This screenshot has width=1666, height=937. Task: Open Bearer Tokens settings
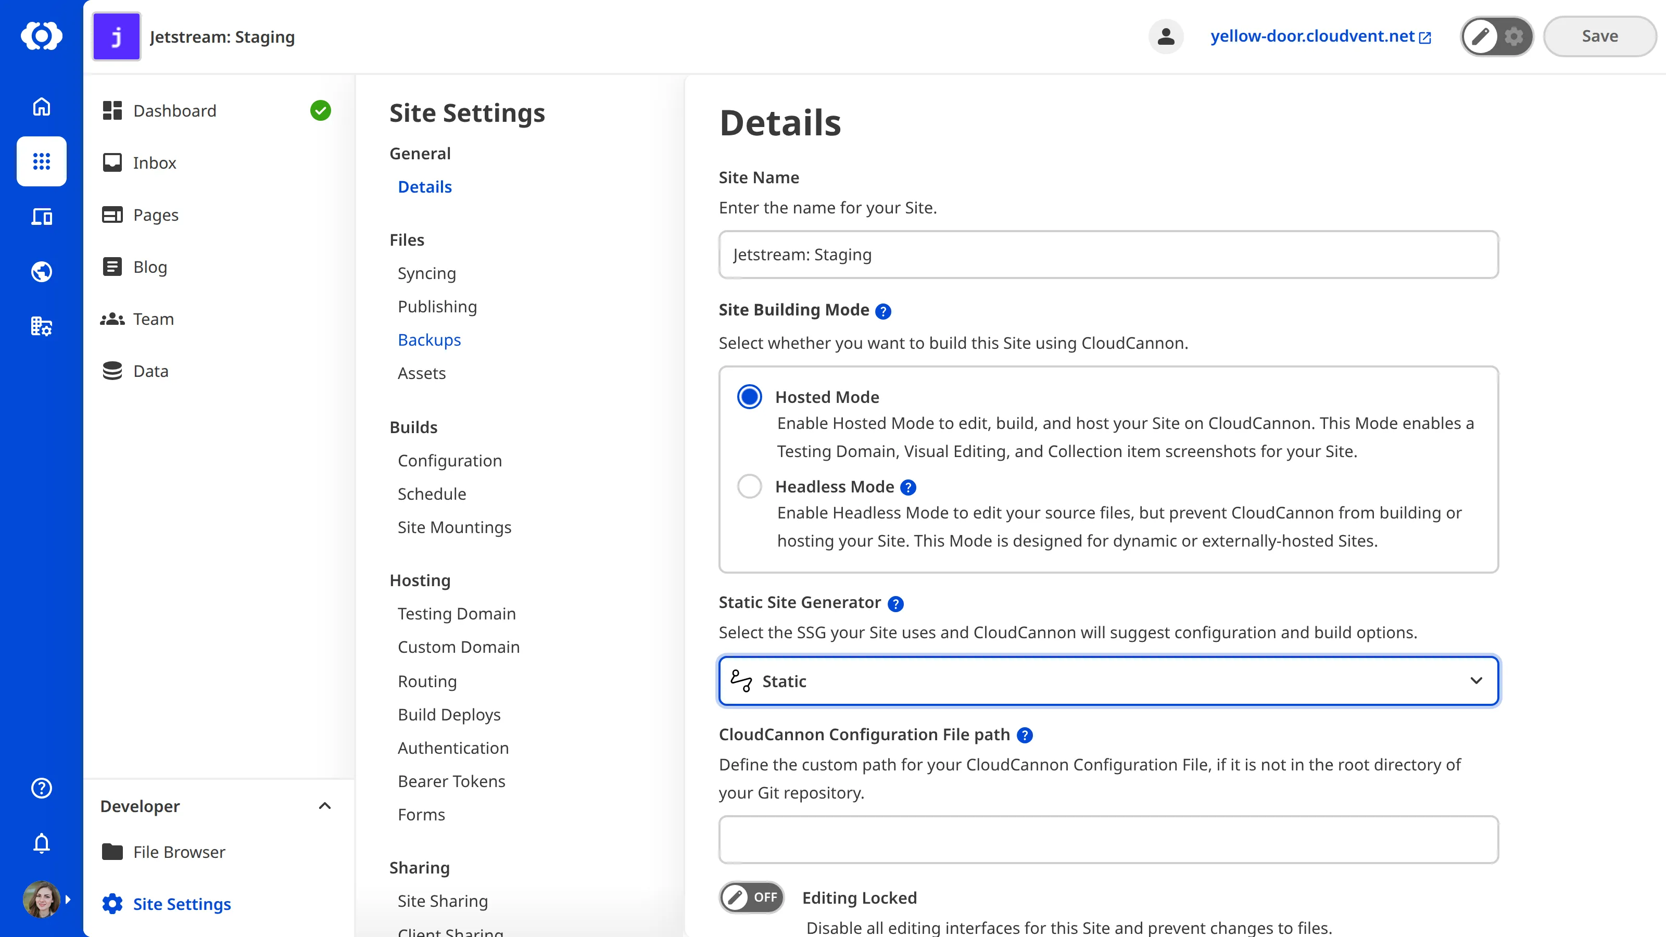tap(451, 781)
